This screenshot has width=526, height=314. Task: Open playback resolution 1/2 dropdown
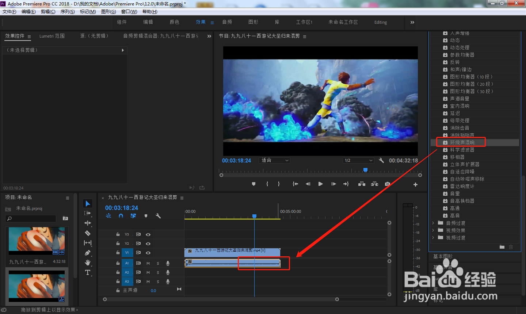pos(359,160)
